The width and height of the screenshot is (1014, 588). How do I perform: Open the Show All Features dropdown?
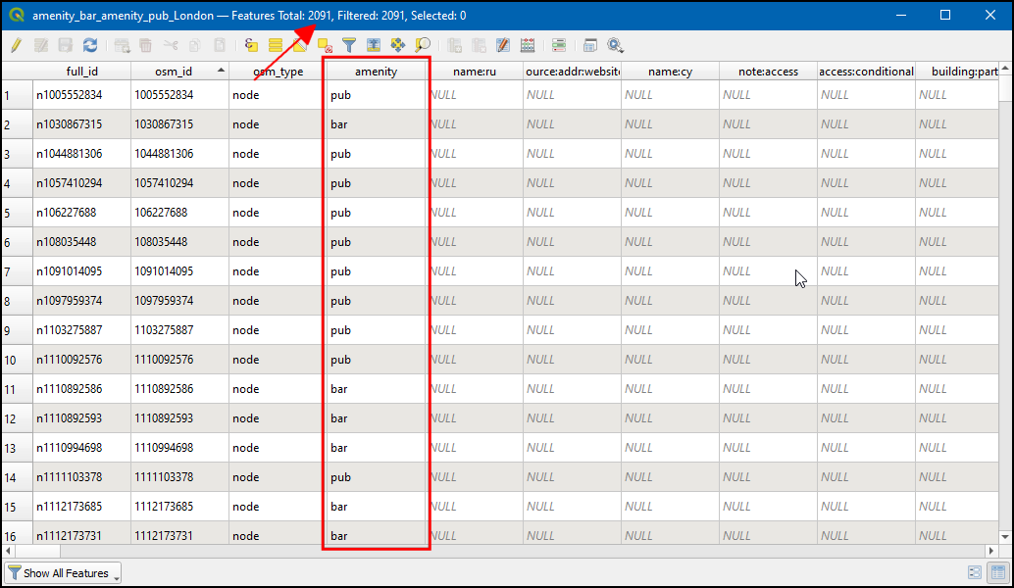pyautogui.click(x=64, y=573)
